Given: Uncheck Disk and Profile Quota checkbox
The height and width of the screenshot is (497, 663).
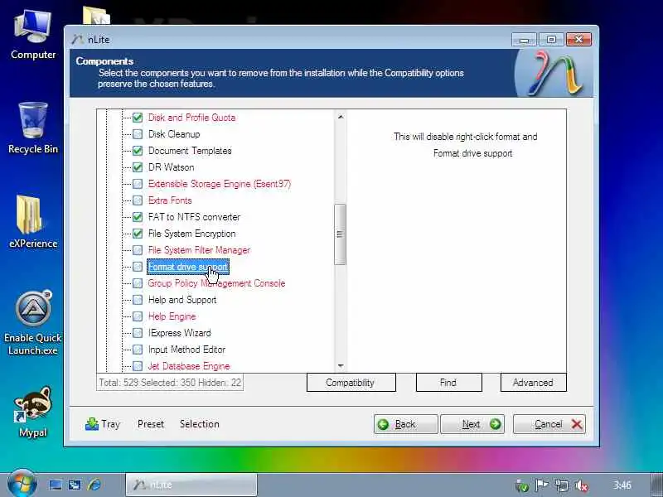Looking at the screenshot, I should (x=138, y=118).
